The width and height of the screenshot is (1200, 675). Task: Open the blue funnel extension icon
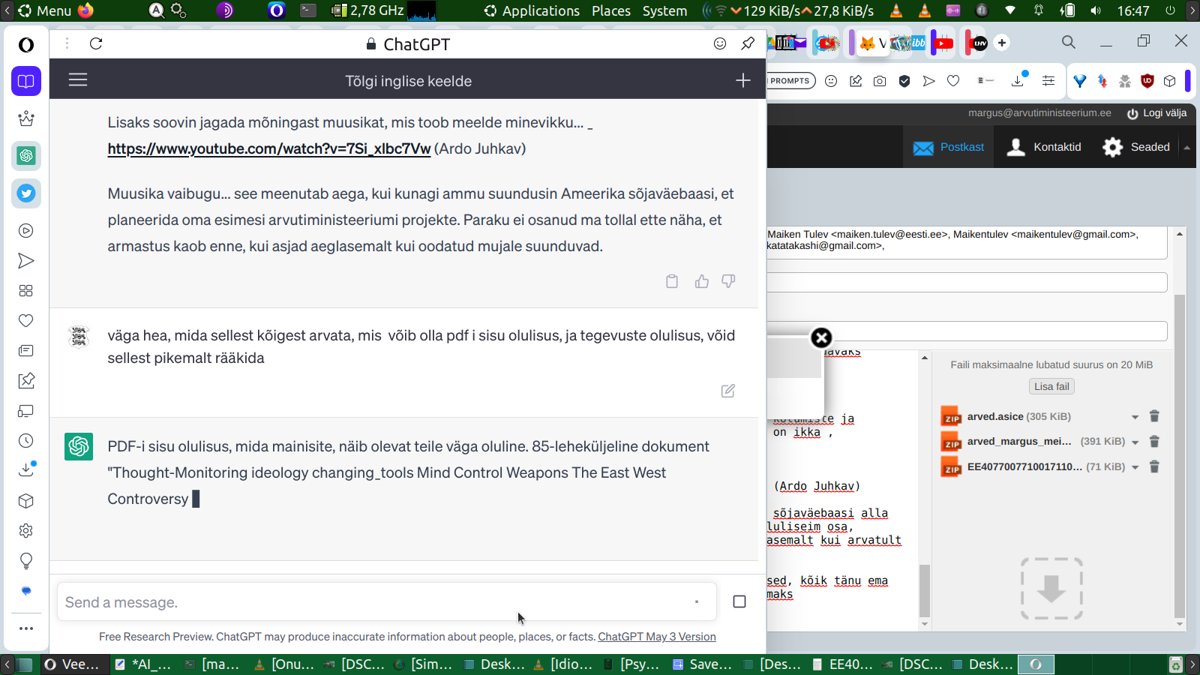1080,81
